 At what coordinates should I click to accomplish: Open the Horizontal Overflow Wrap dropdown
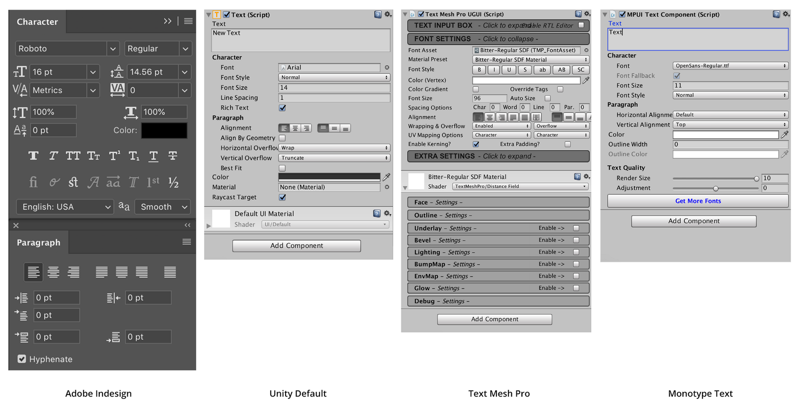click(x=334, y=148)
